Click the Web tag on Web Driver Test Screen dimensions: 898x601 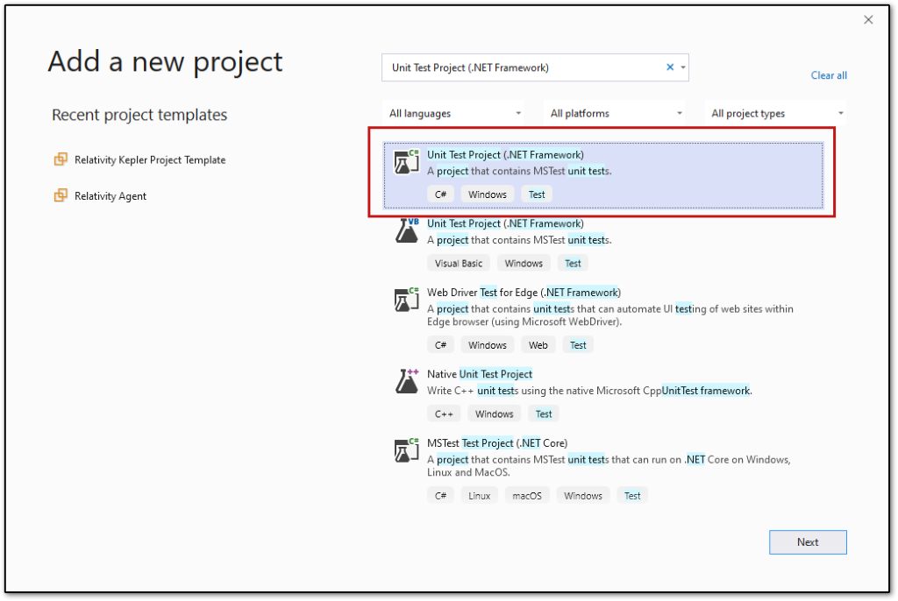pyautogui.click(x=538, y=345)
